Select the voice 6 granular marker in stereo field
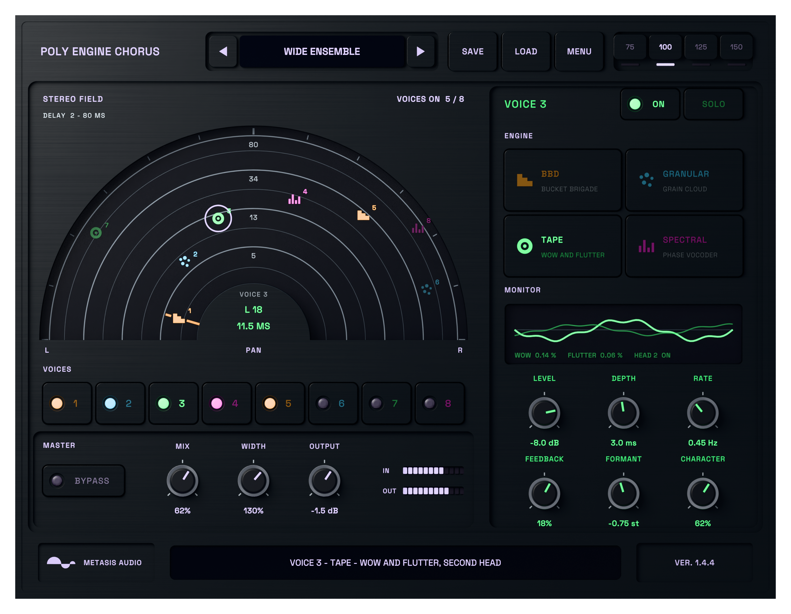 (427, 289)
